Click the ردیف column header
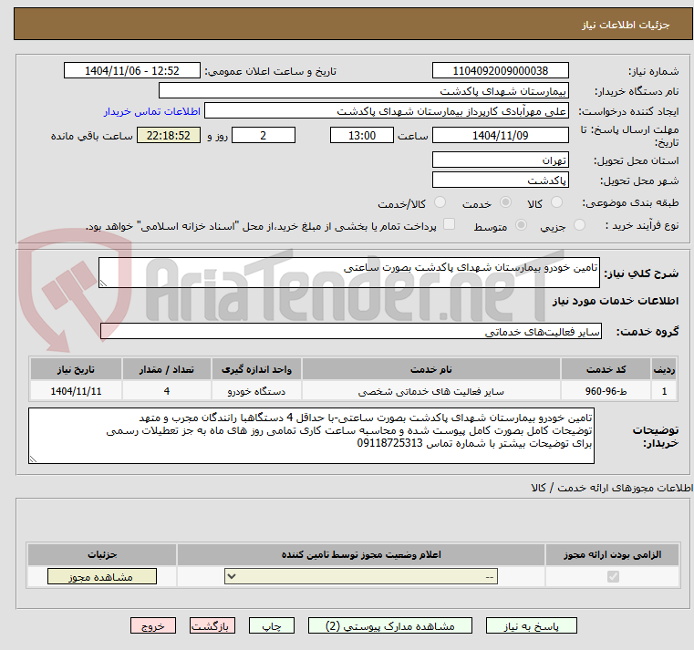This screenshot has height=650, width=694. [664, 369]
